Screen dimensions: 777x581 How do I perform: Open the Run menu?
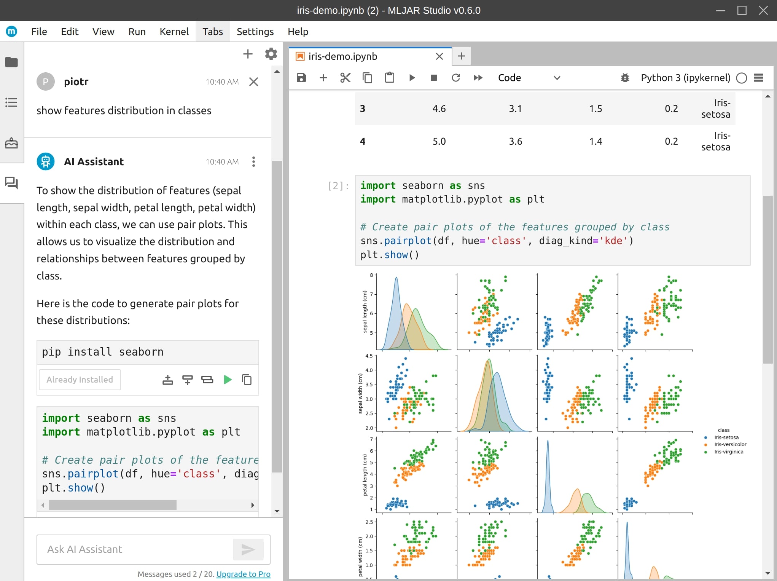(x=137, y=32)
